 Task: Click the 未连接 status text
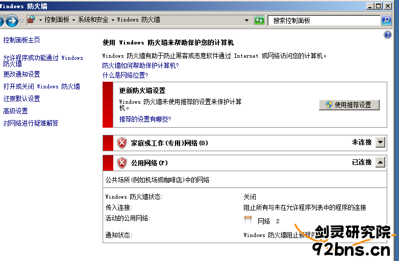point(362,143)
